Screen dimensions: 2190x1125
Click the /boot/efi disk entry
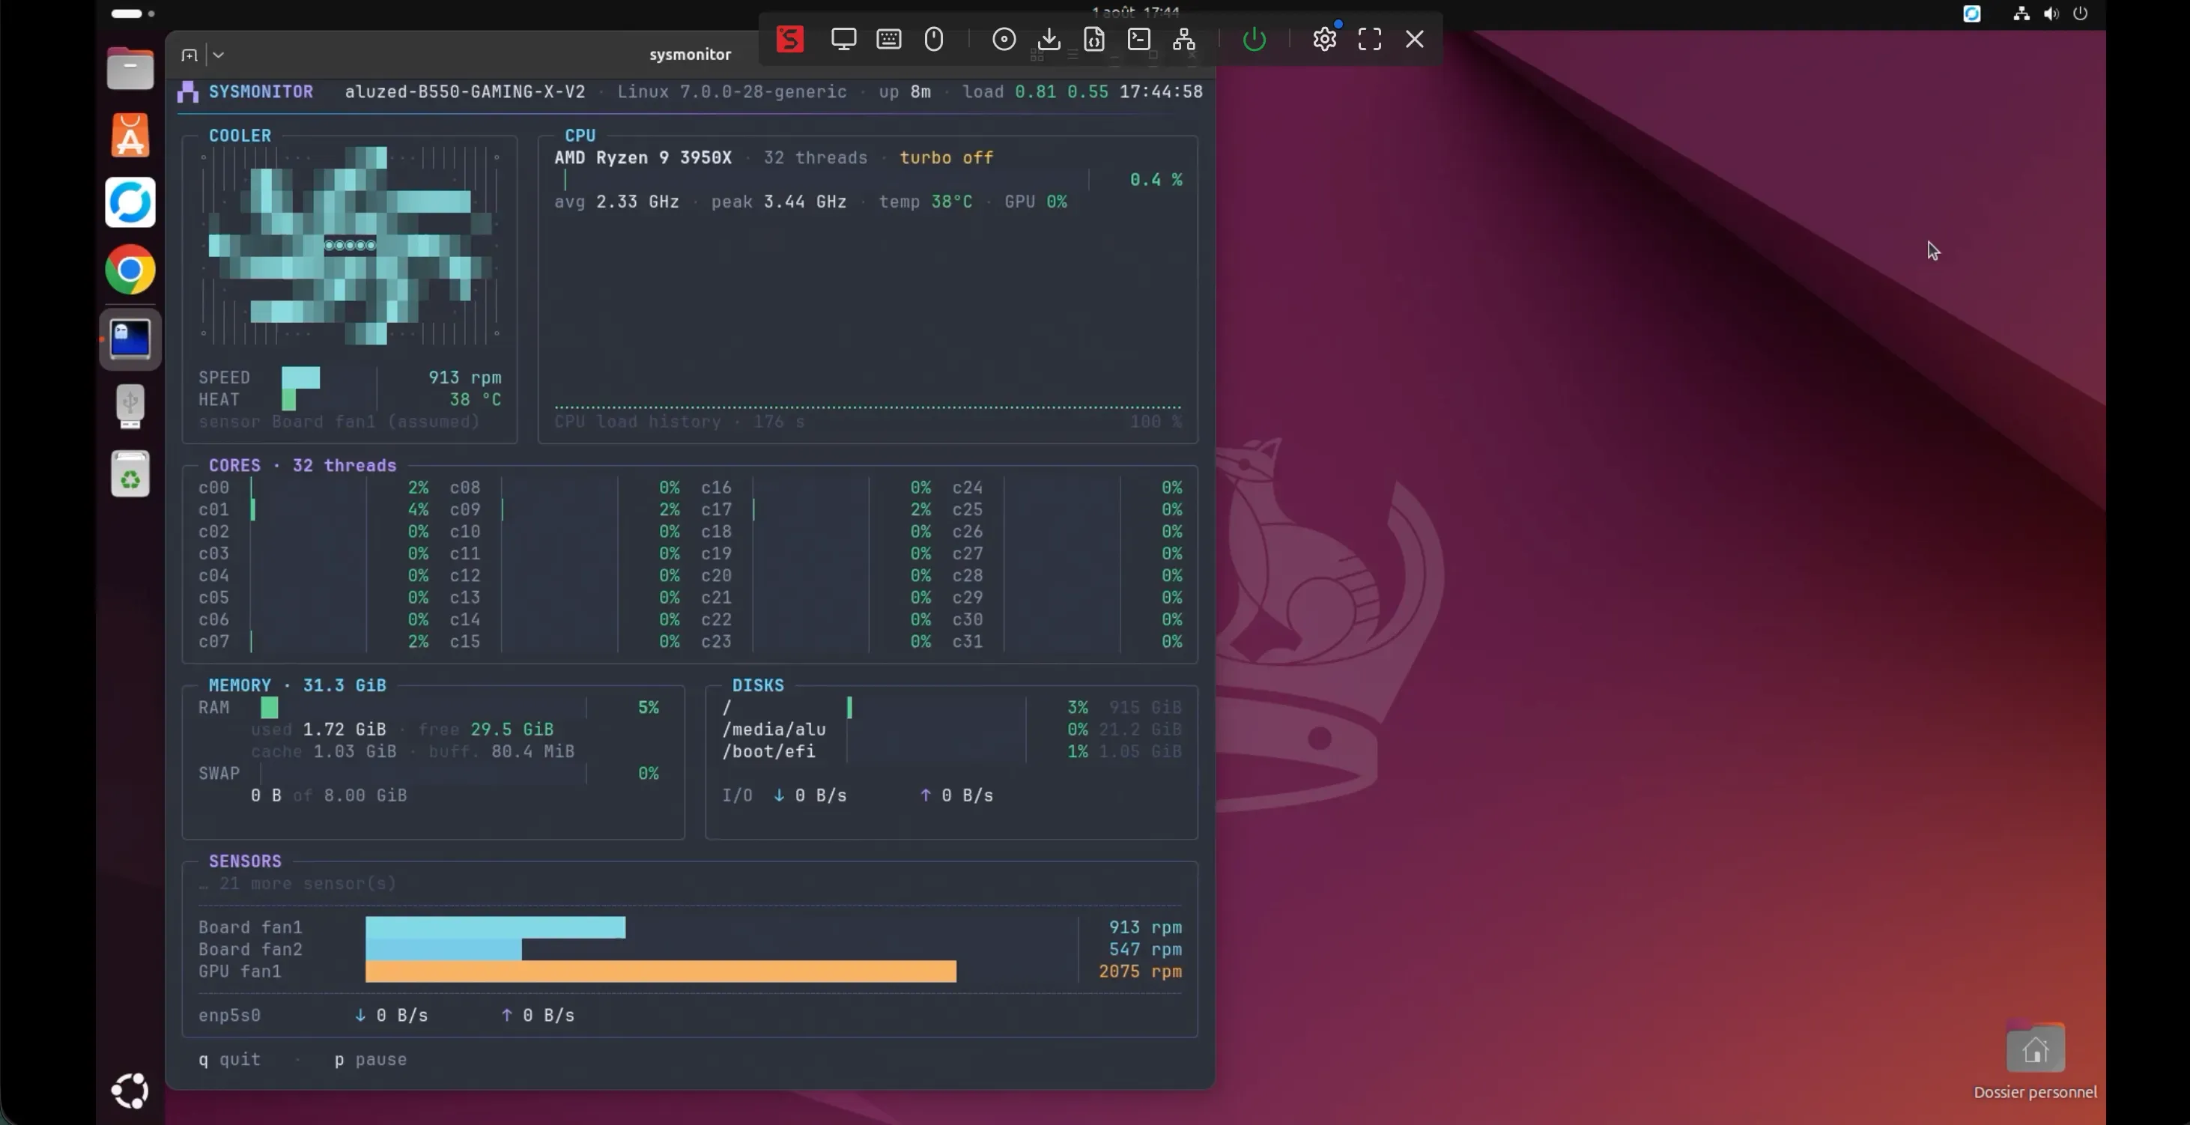coord(768,752)
